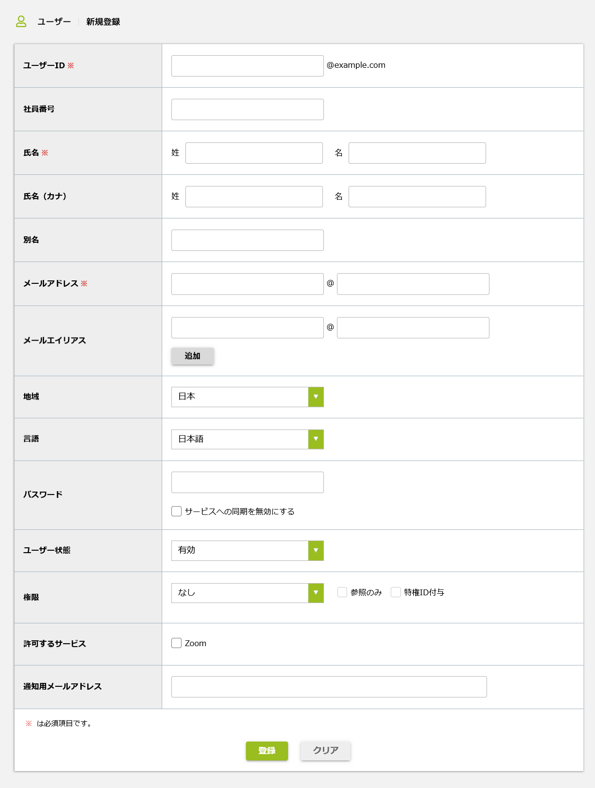Open the ユーザー breadcrumb link

coord(54,22)
